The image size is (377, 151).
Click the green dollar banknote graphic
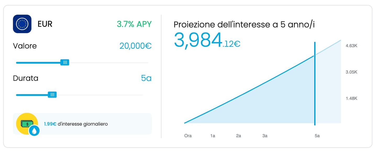pos(26,124)
